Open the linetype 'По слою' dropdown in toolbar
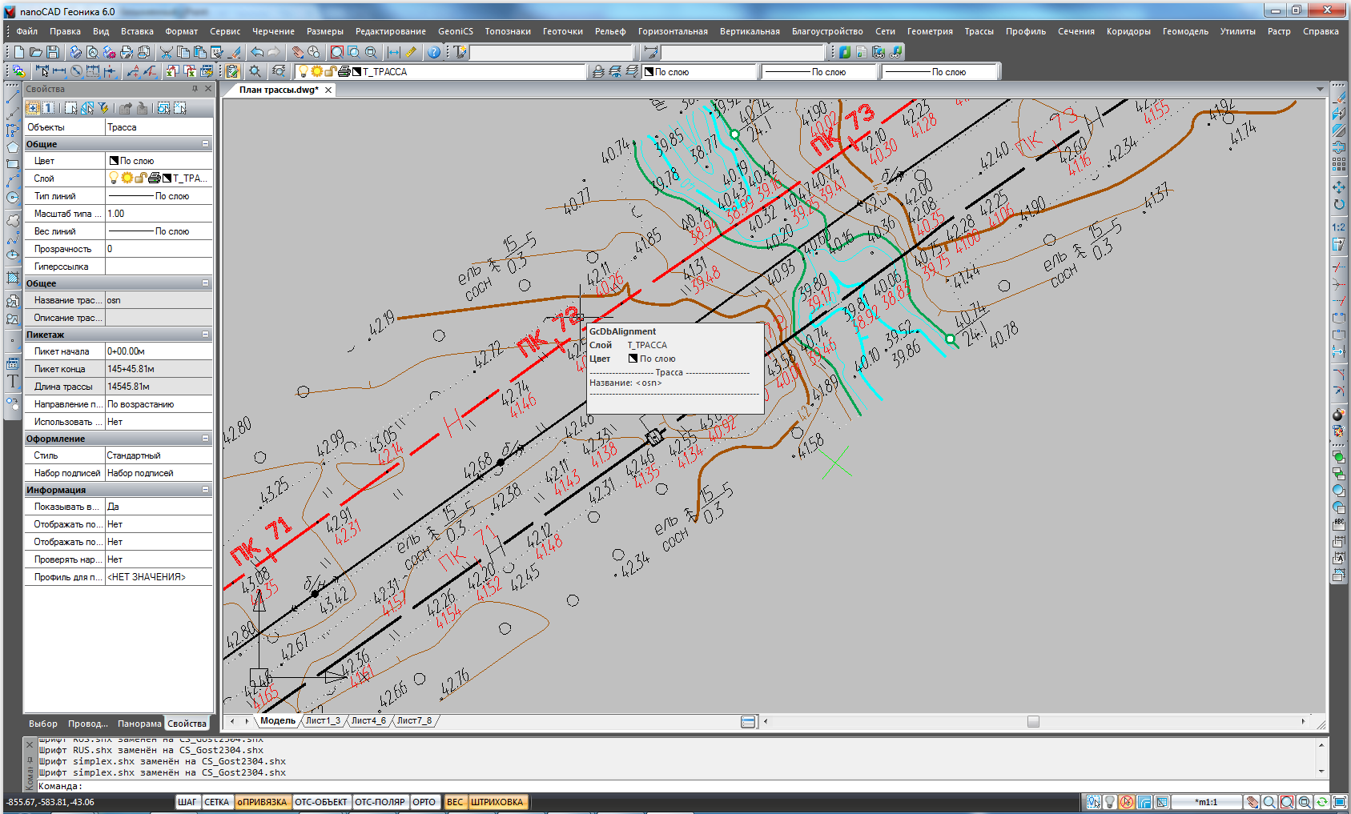1351x814 pixels. 818,72
